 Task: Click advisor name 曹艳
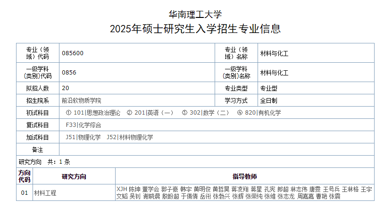tap(322, 196)
